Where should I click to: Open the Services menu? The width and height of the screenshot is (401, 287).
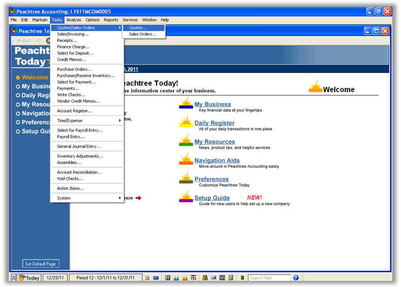coord(130,20)
